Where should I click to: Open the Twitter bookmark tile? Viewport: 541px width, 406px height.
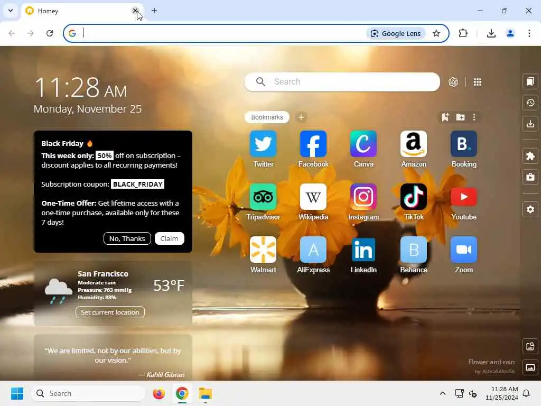(x=263, y=144)
